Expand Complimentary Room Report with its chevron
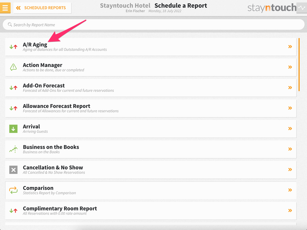Screen dimensions: 307x230 click(x=290, y=210)
